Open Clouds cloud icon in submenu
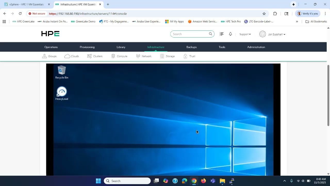The image size is (330, 186). coord(67,56)
